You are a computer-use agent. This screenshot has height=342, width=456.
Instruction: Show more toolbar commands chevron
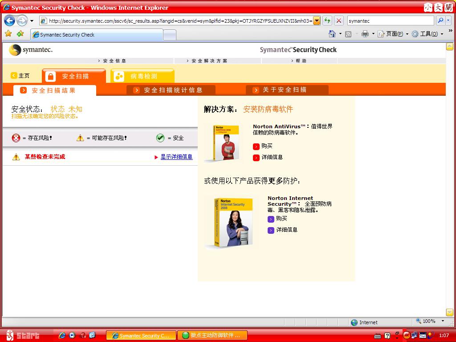click(451, 31)
